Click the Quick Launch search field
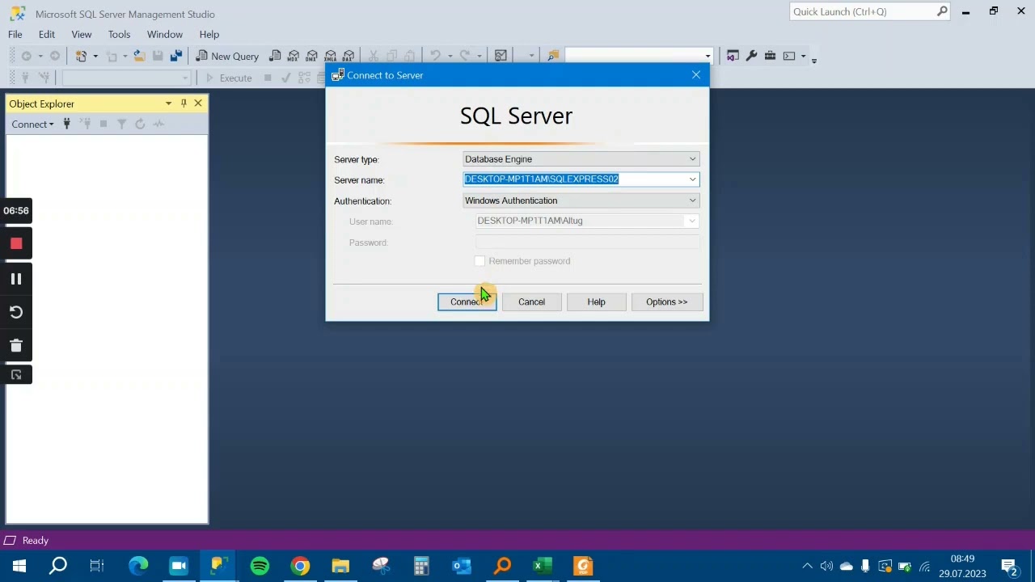This screenshot has width=1035, height=582. pyautogui.click(x=863, y=11)
